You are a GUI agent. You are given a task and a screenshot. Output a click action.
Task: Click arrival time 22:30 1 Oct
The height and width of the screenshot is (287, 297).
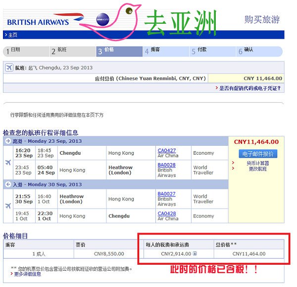(45, 216)
